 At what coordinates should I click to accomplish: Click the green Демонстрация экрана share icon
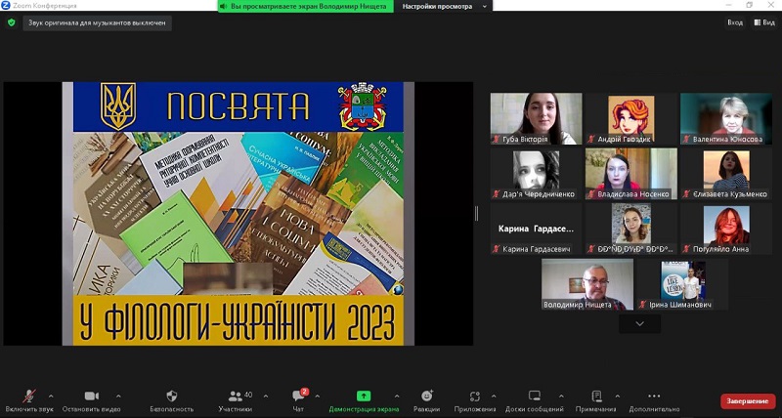coord(364,397)
